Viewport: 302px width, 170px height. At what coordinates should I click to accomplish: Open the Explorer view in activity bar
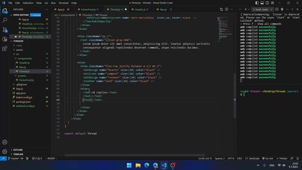5,11
